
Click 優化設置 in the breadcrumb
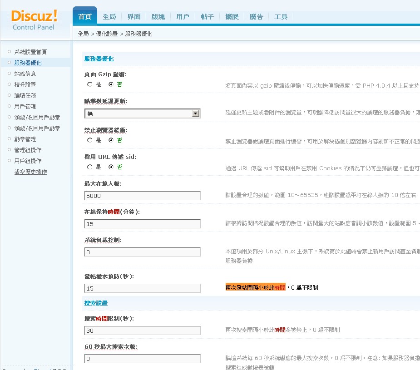[107, 34]
